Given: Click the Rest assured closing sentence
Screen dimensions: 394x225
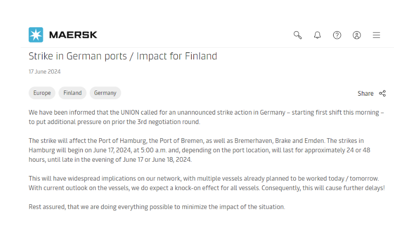Looking at the screenshot, I should tap(157, 207).
